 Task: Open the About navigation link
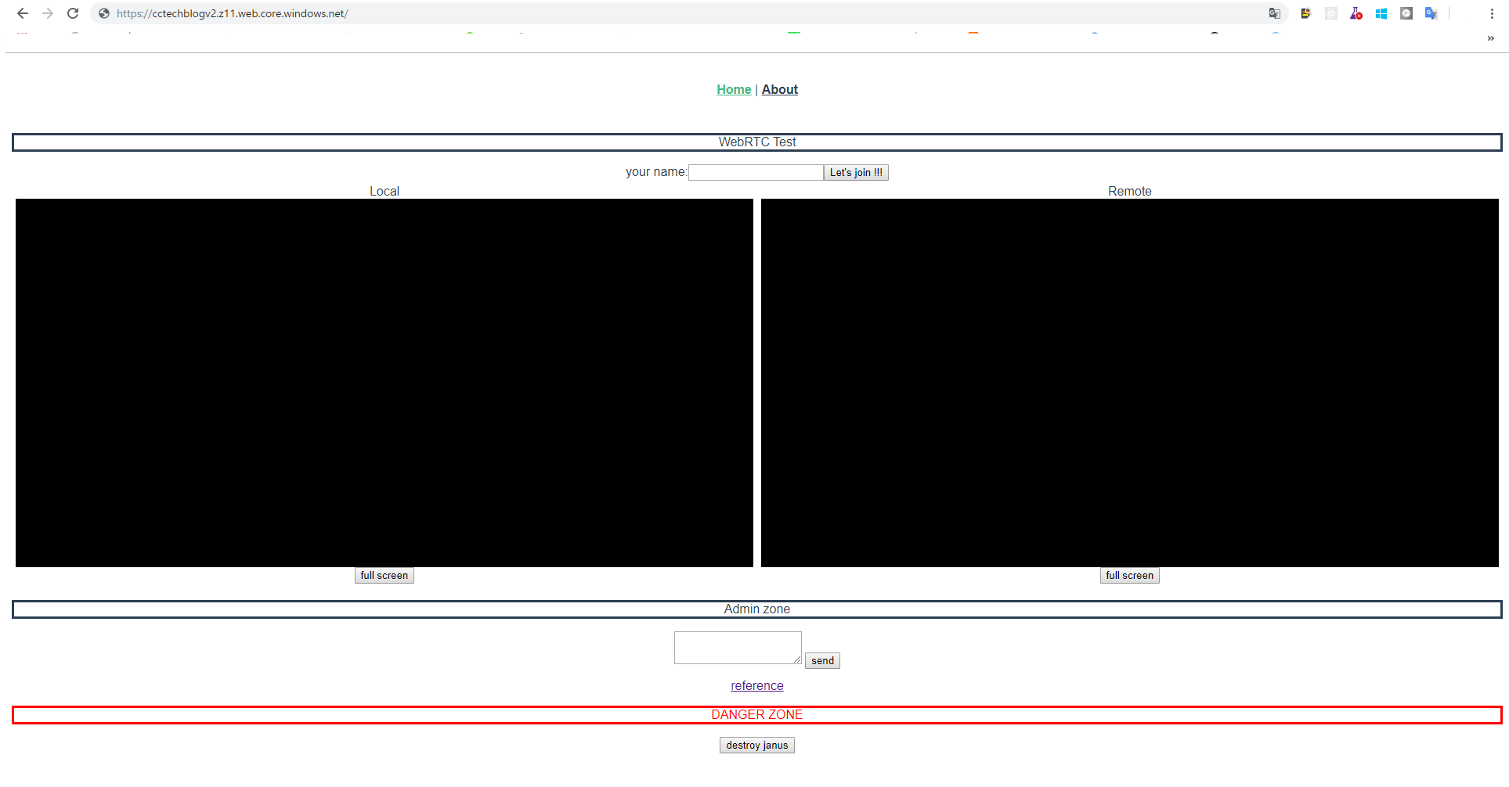click(779, 89)
